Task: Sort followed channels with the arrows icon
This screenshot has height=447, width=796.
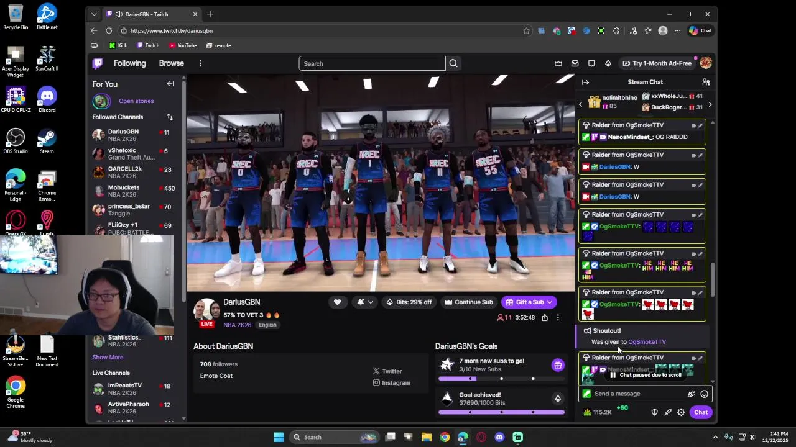Action: pyautogui.click(x=170, y=117)
